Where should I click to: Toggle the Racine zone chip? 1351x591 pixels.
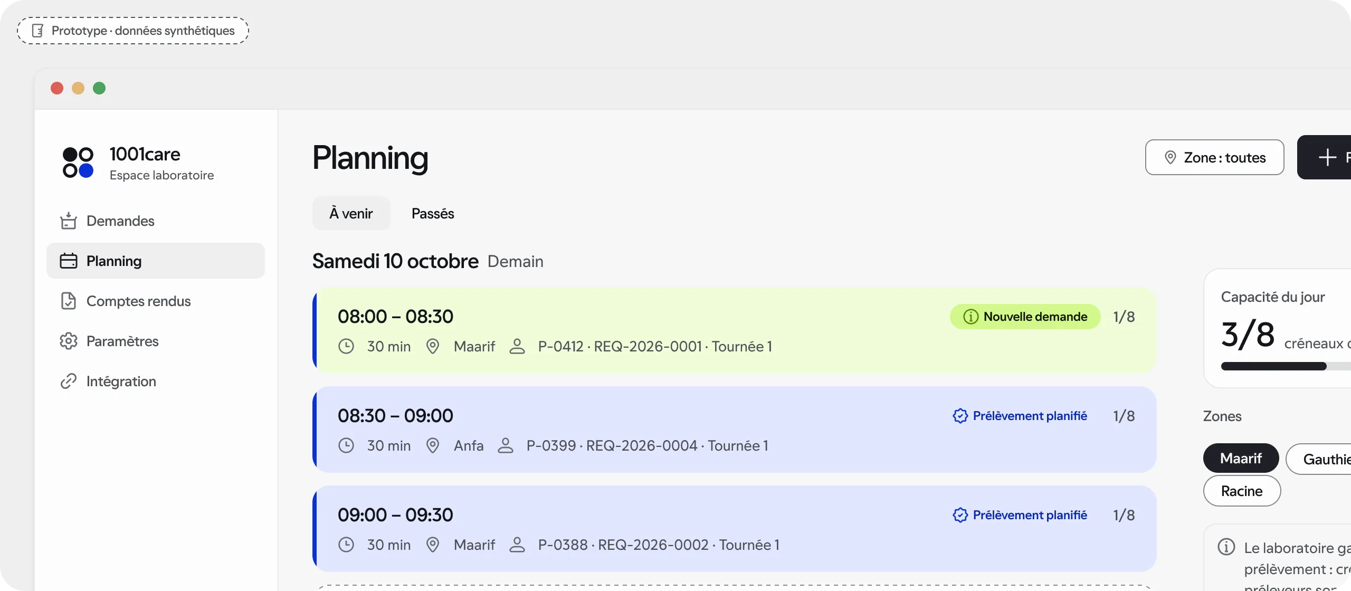[x=1242, y=491]
